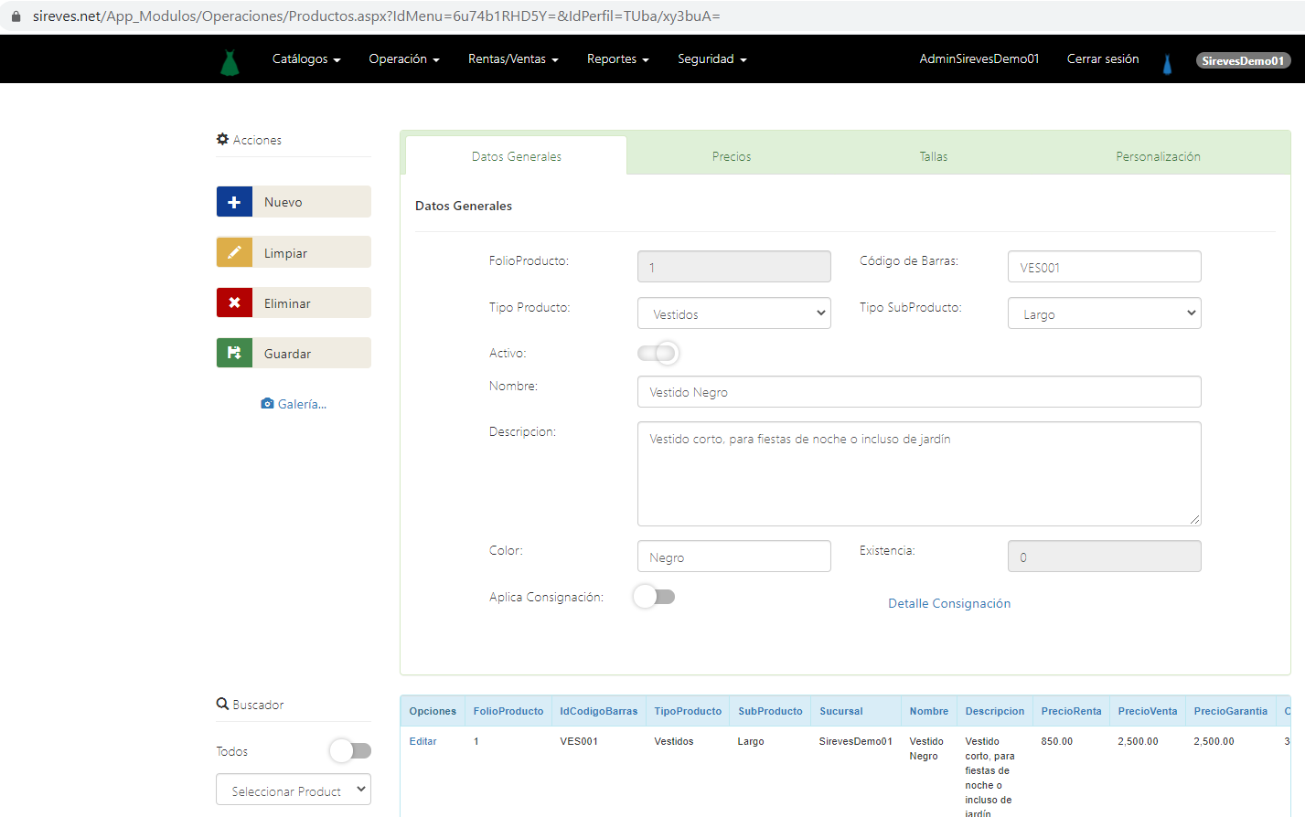
Task: Click the green dress logo icon
Action: (230, 61)
